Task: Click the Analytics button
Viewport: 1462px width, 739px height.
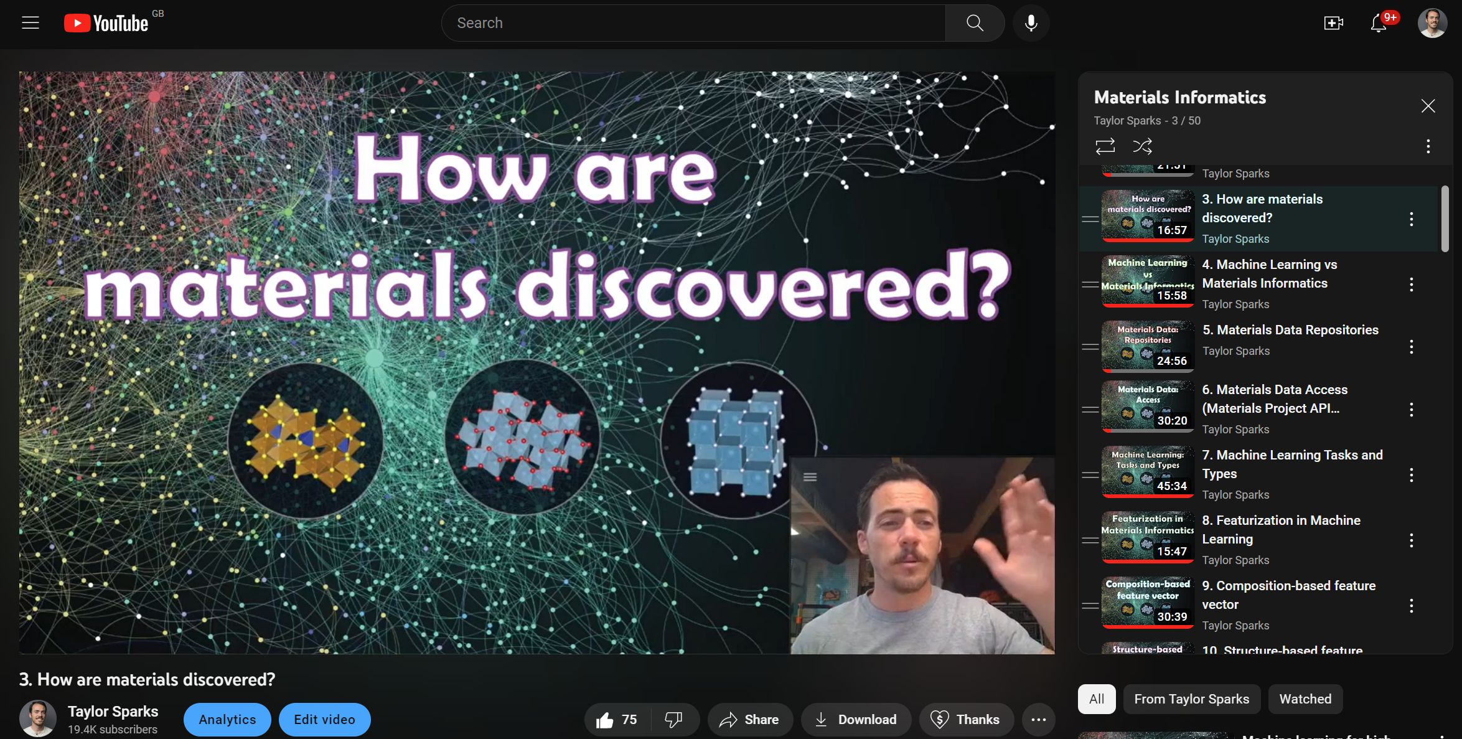Action: click(x=227, y=720)
